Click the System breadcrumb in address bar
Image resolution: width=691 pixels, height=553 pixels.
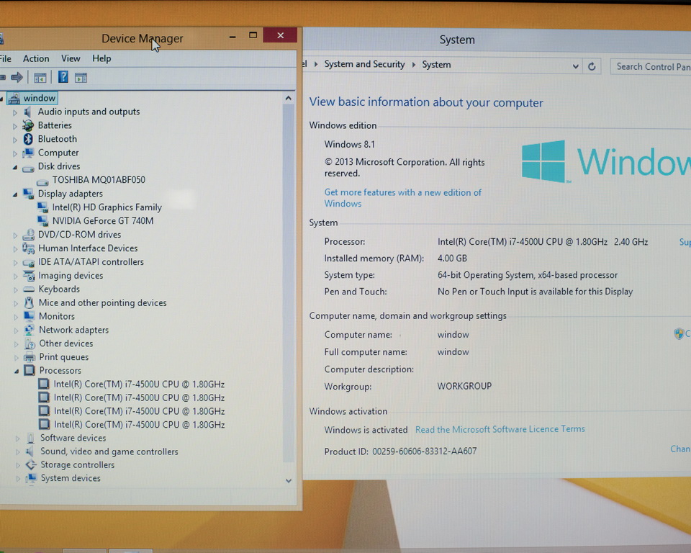pyautogui.click(x=436, y=65)
